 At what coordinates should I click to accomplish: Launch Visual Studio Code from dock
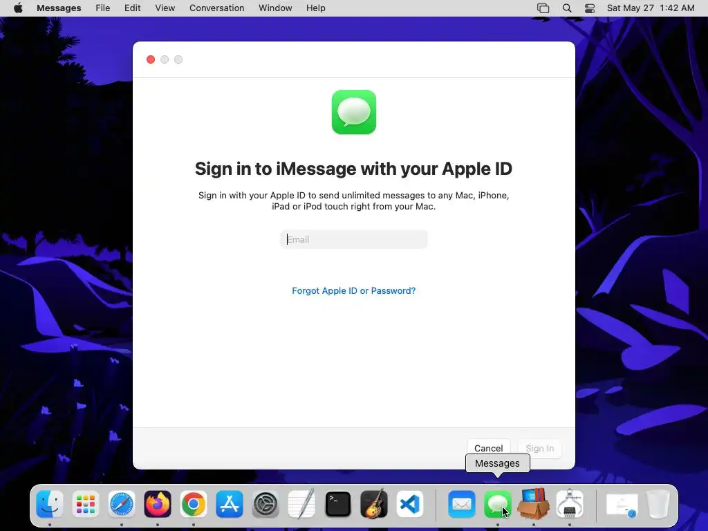(x=410, y=504)
